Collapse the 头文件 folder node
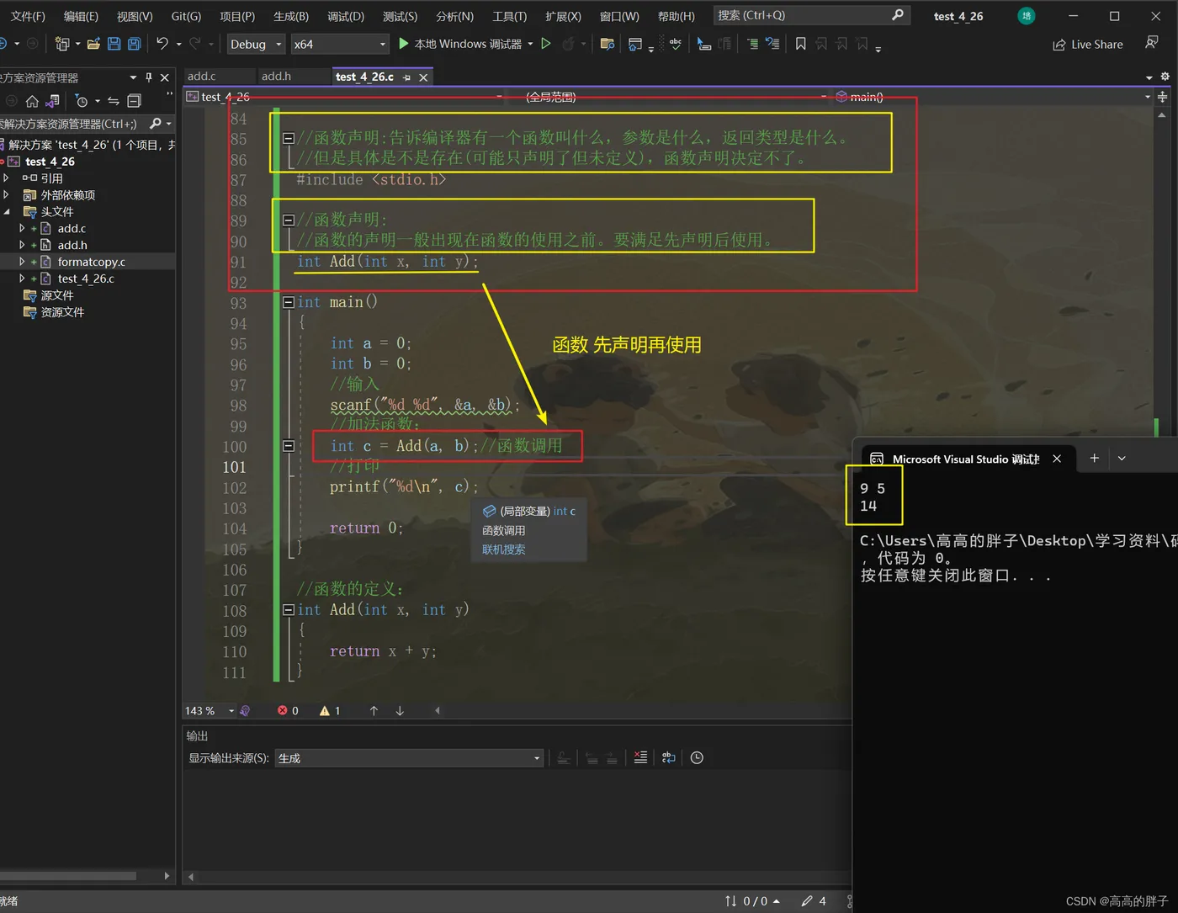1178x913 pixels. coord(7,211)
